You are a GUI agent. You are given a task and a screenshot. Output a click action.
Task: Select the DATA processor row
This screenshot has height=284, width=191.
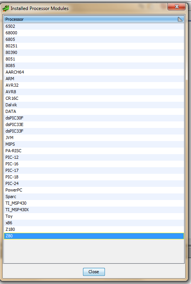(94, 111)
